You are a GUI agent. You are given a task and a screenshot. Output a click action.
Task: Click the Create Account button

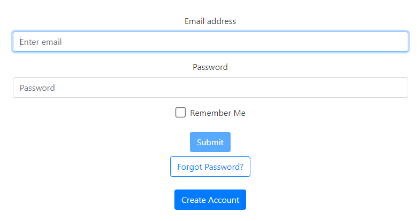point(210,200)
